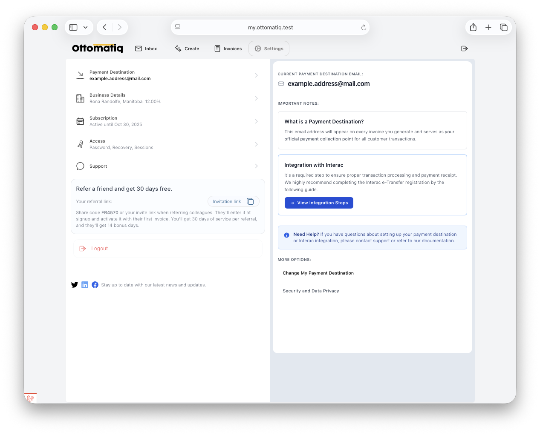540x435 pixels.
Task: Reload the page using refresh icon
Action: point(364,27)
